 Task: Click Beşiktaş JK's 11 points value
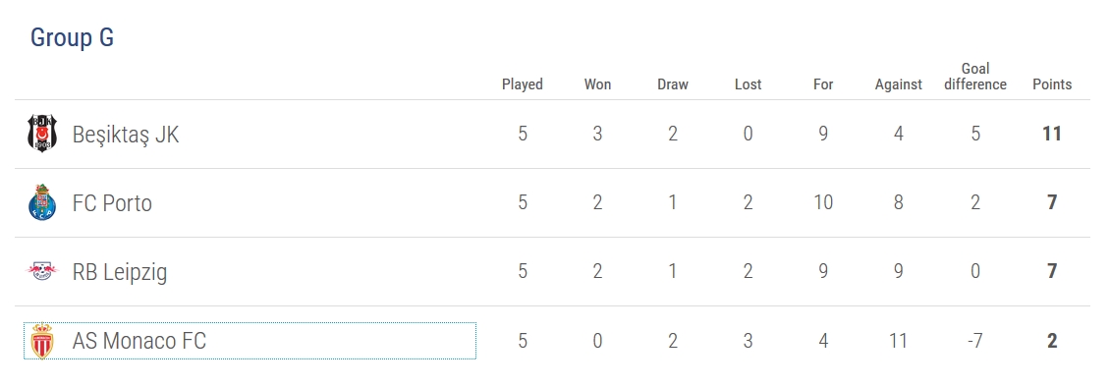[x=1052, y=134]
